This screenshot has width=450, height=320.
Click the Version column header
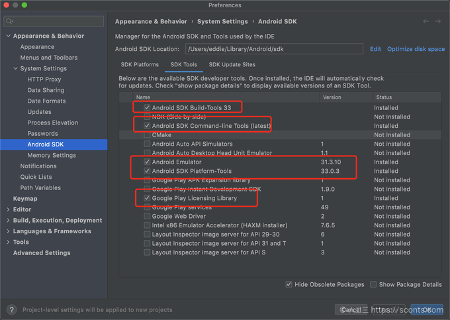(346, 97)
